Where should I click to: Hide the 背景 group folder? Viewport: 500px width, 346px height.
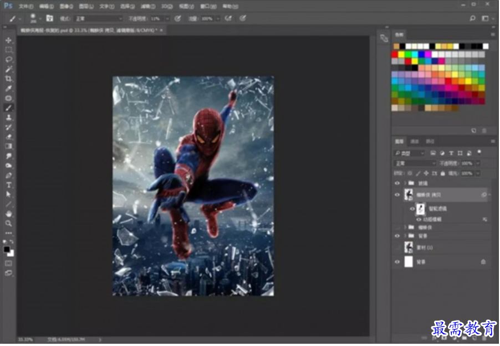[x=397, y=236]
